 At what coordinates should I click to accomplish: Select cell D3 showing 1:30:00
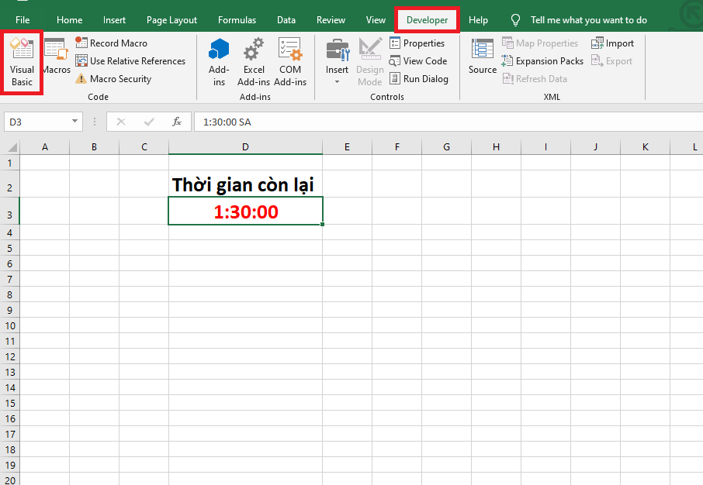tap(245, 212)
